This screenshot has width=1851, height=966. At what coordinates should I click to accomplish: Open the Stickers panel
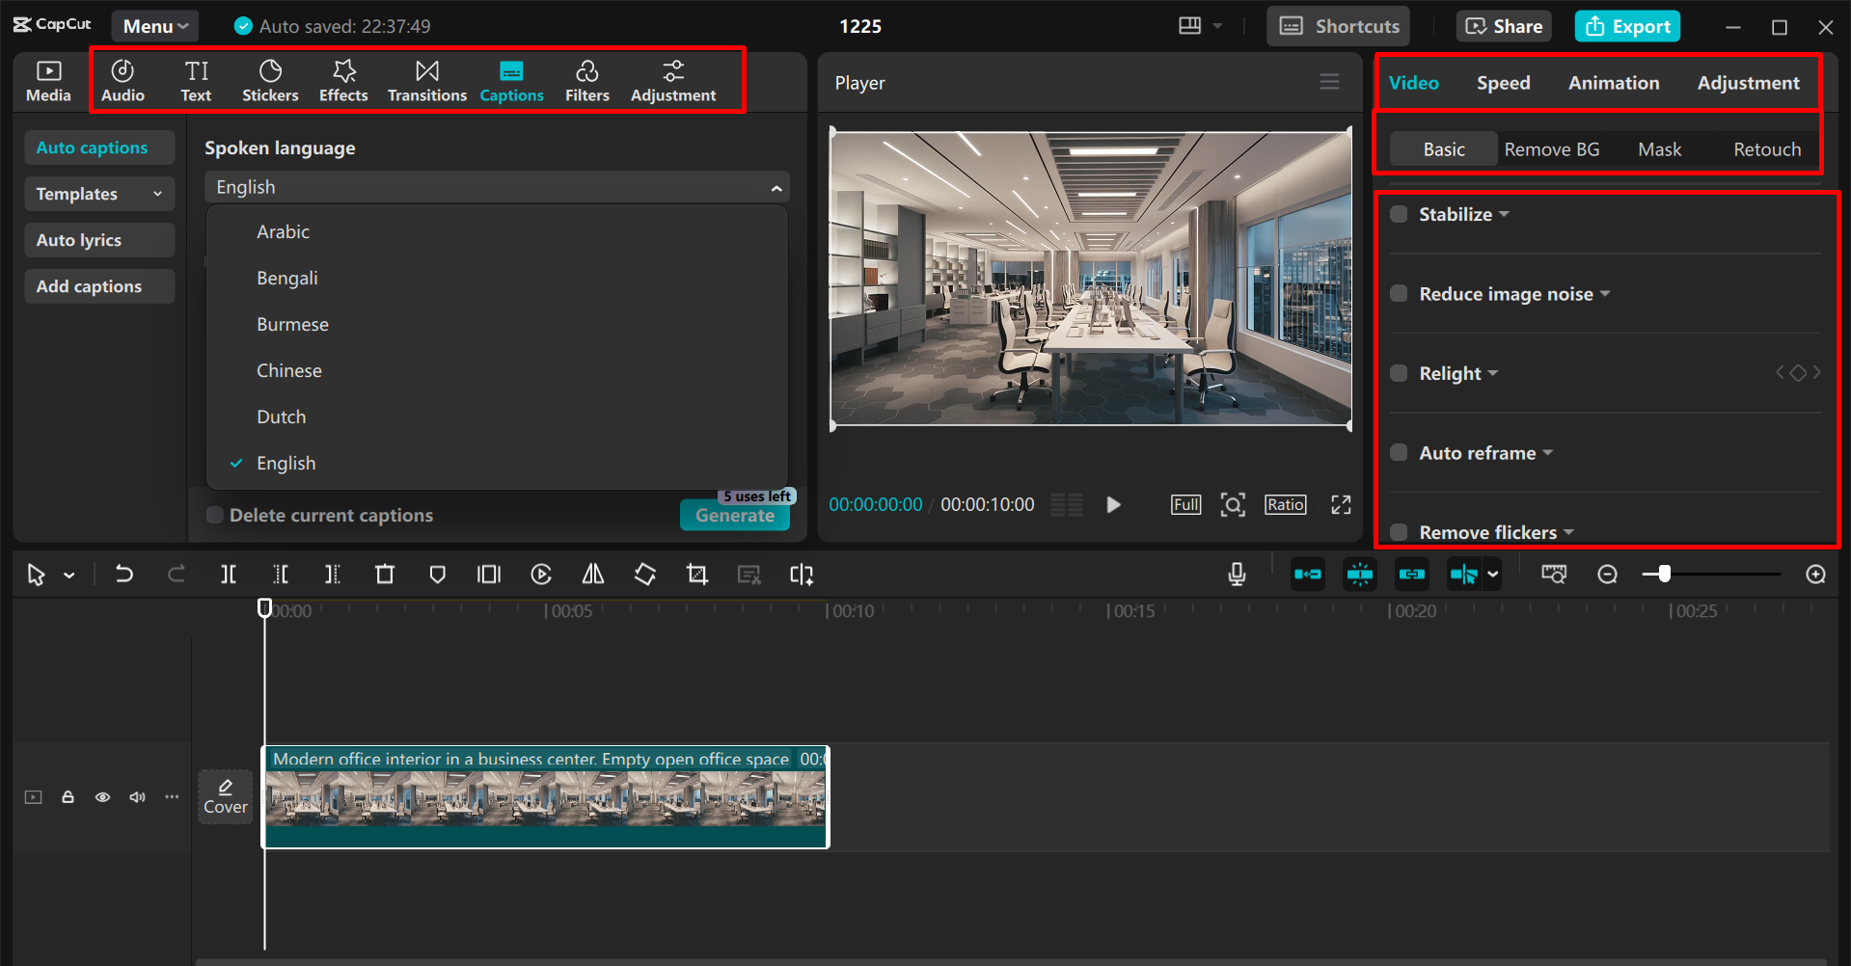tap(270, 79)
